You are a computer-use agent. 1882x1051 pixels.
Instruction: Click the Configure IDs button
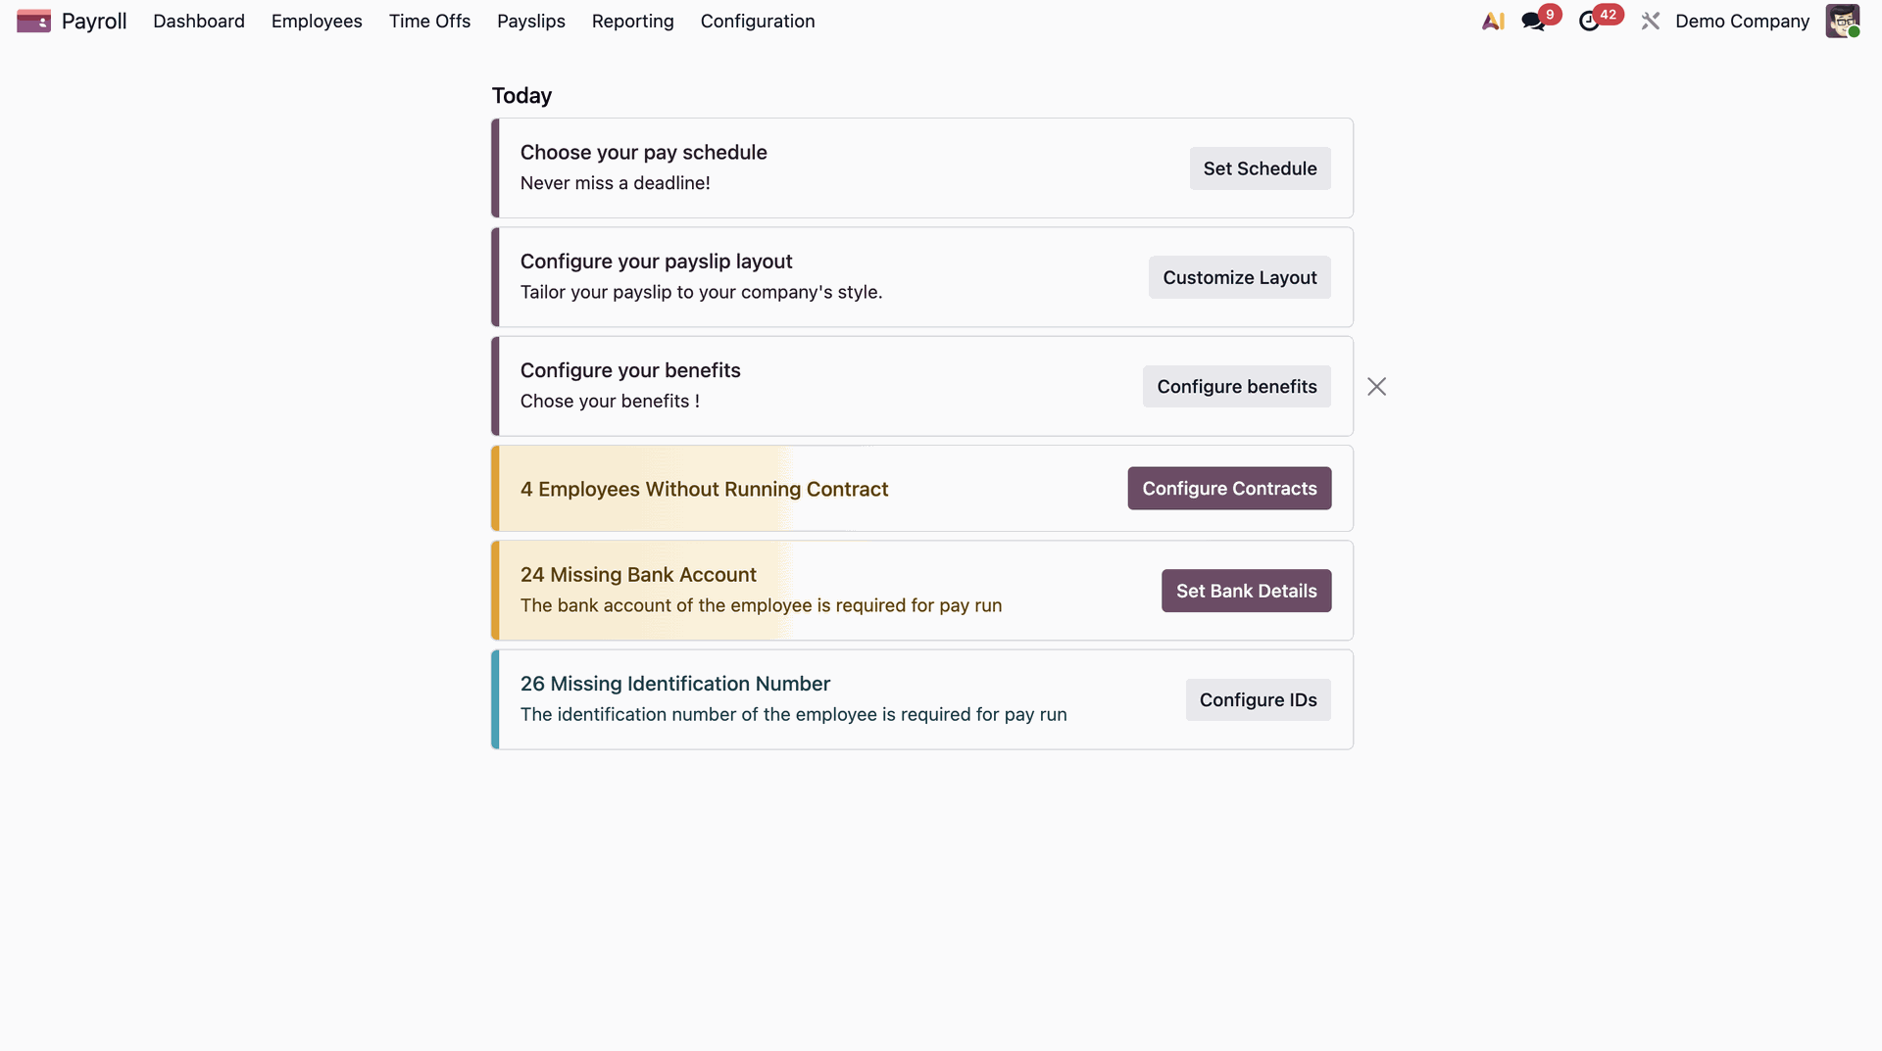[1258, 700]
